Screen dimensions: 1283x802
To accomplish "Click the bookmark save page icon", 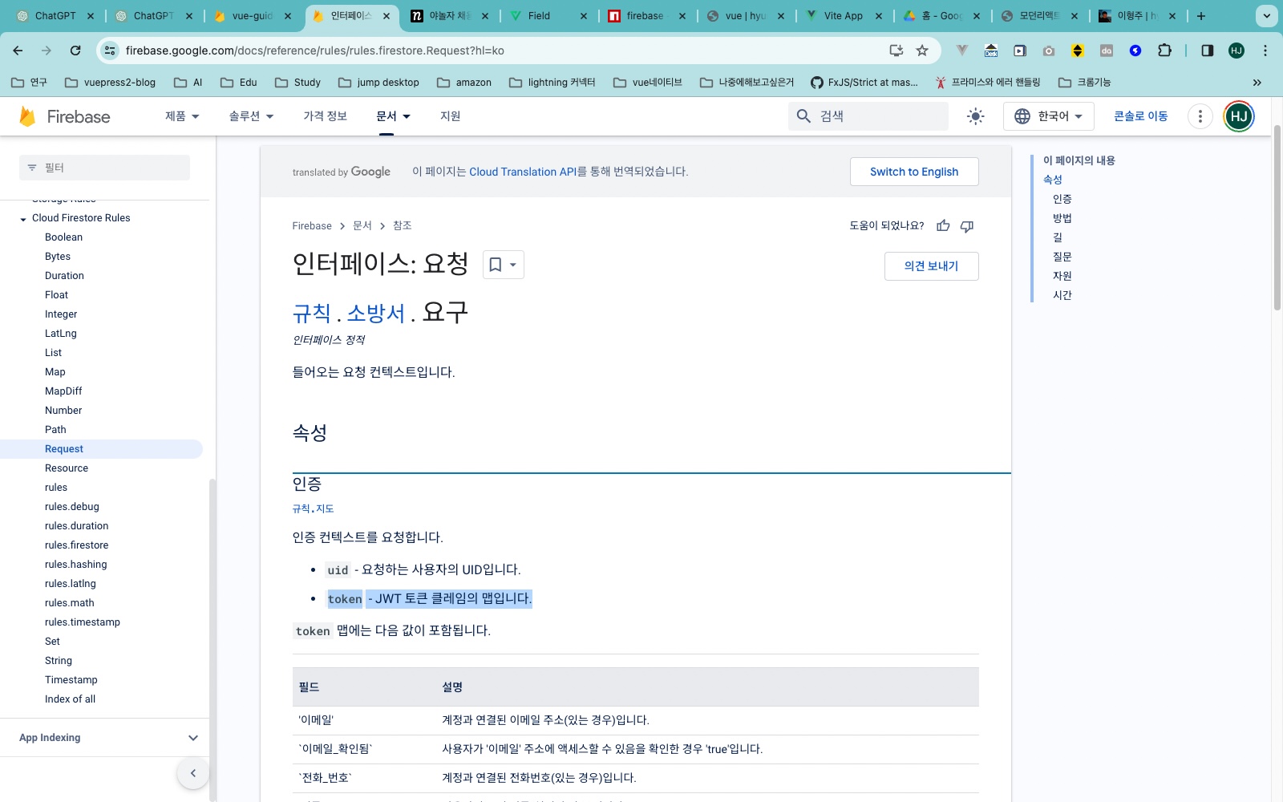I will tap(504, 265).
